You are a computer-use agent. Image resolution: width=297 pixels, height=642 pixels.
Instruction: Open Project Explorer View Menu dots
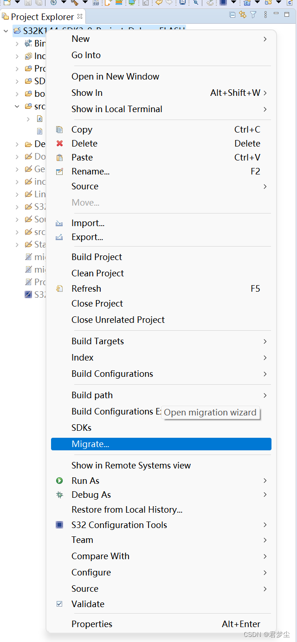(x=265, y=15)
